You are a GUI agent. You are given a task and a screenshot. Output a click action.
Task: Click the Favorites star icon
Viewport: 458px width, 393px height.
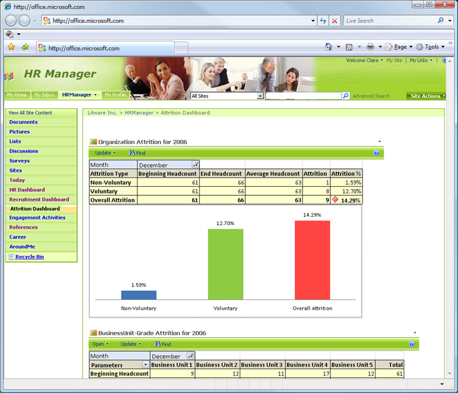11,47
